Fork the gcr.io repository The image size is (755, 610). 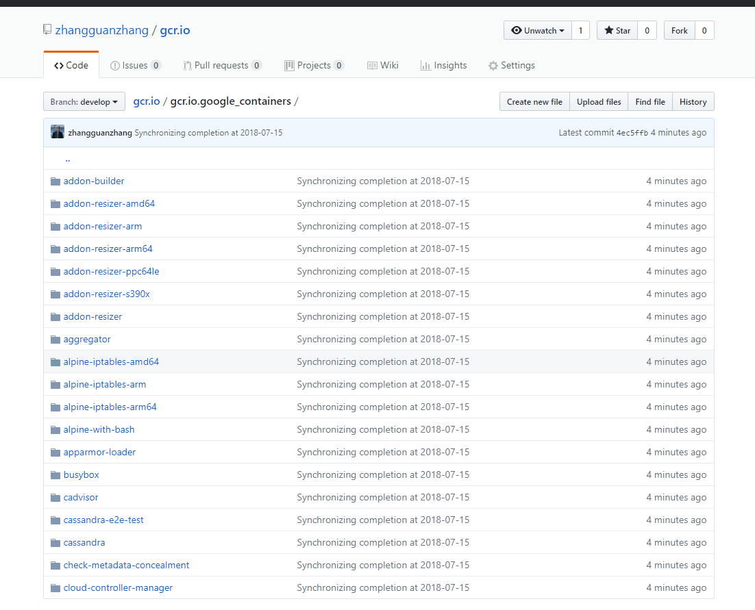point(680,30)
